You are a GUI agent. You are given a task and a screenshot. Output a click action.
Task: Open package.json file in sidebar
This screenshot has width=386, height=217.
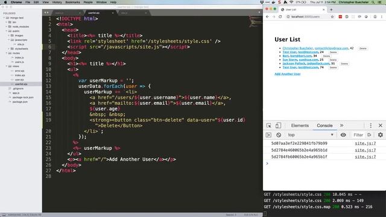(20, 102)
